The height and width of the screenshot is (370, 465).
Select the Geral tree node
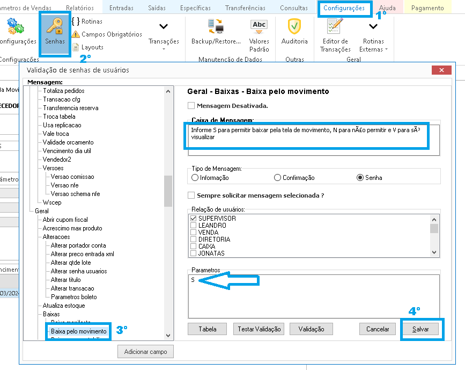coord(42,211)
